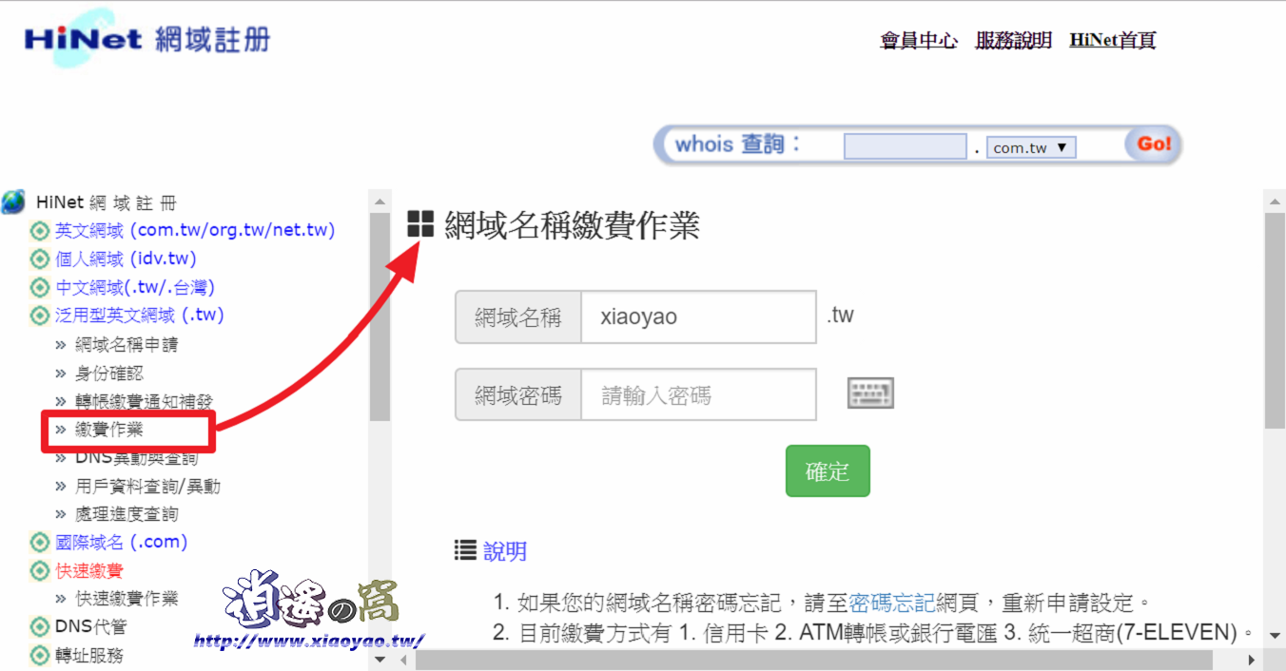Click the bullet icon next to DNS代管
The image size is (1286, 671).
pyautogui.click(x=39, y=627)
